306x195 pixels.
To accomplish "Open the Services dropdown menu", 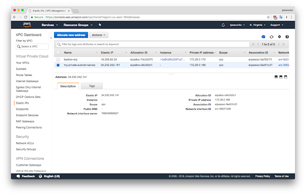I will (50, 25).
